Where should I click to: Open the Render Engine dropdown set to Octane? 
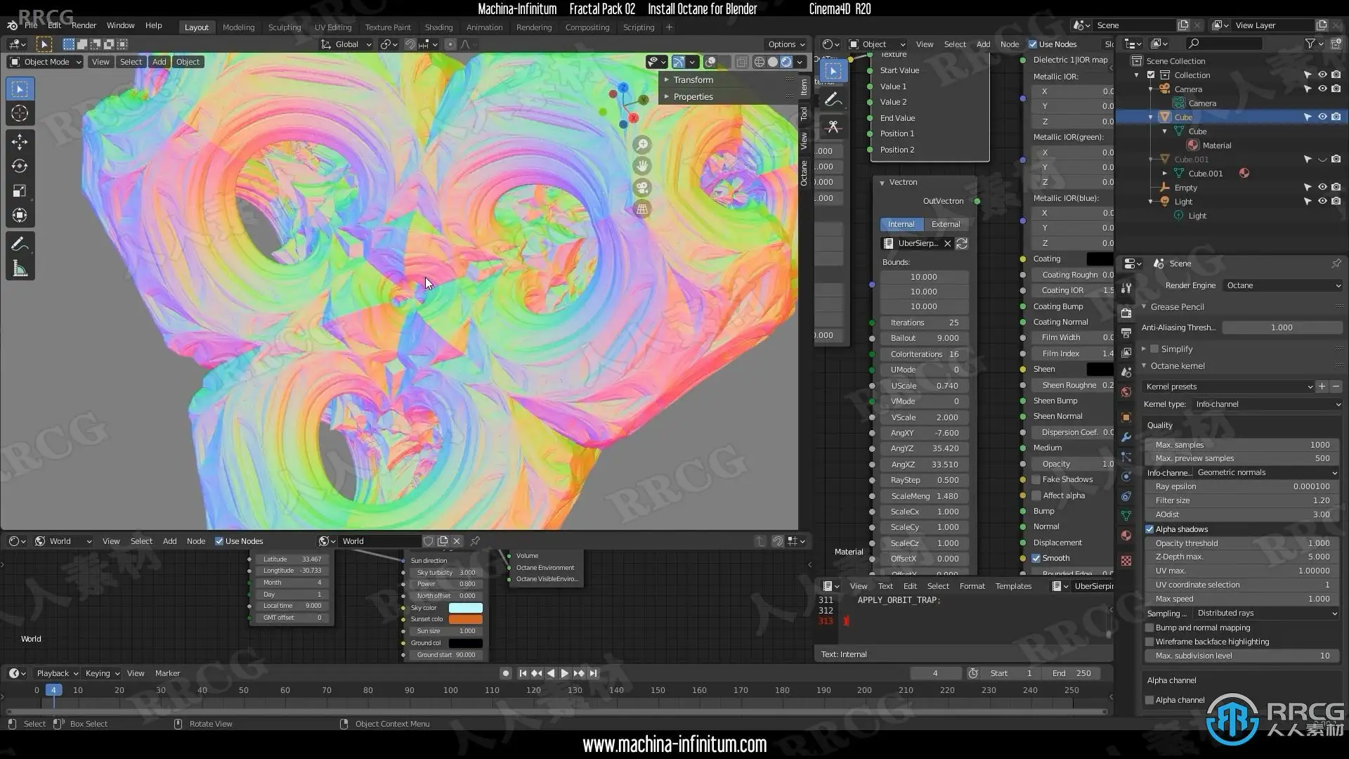point(1282,285)
